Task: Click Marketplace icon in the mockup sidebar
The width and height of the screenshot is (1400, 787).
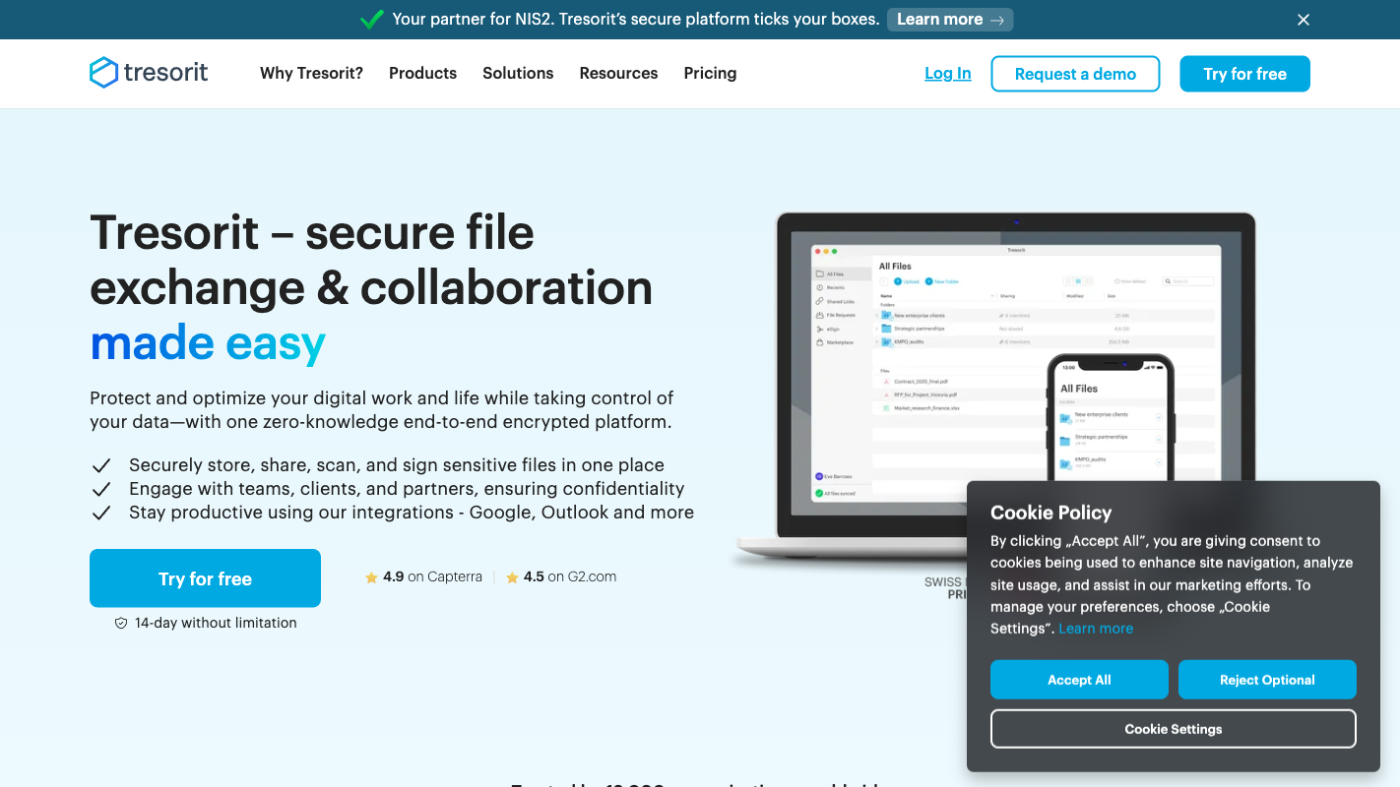Action: point(819,342)
